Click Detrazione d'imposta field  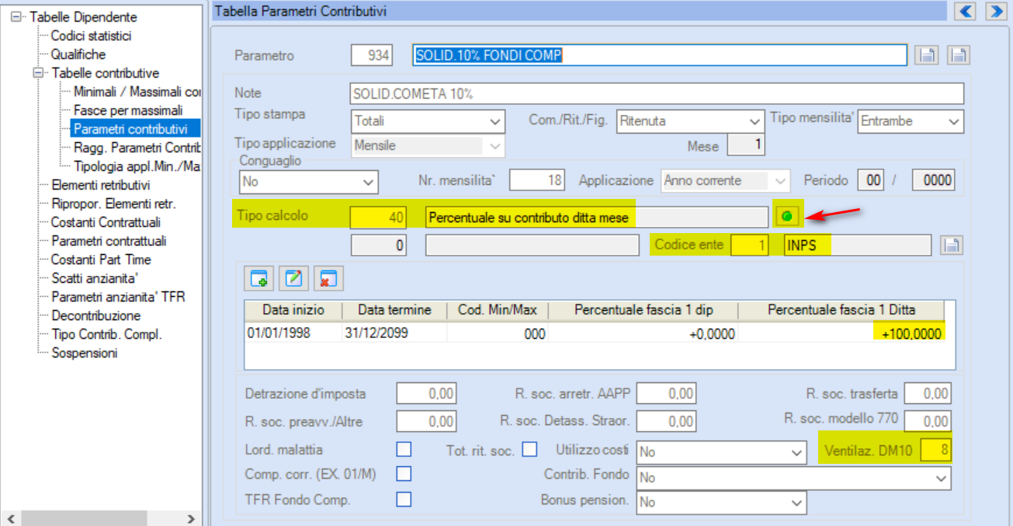pyautogui.click(x=425, y=394)
